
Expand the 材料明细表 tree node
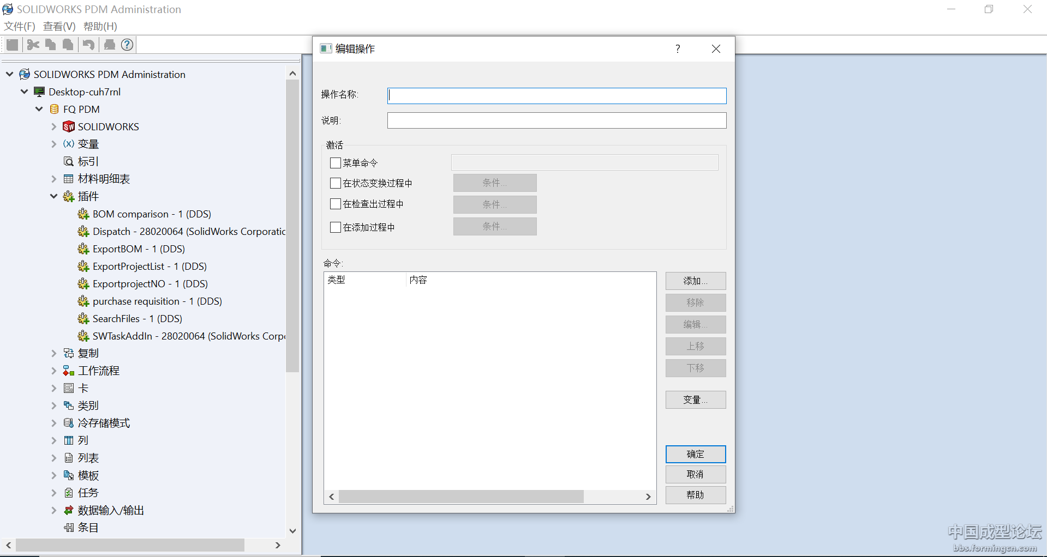pos(53,179)
